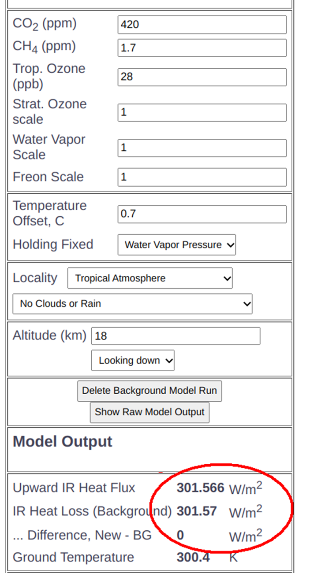Click the Strat. Ozone scale input
Screen dimensions: 310x573
pyautogui.click(x=202, y=112)
